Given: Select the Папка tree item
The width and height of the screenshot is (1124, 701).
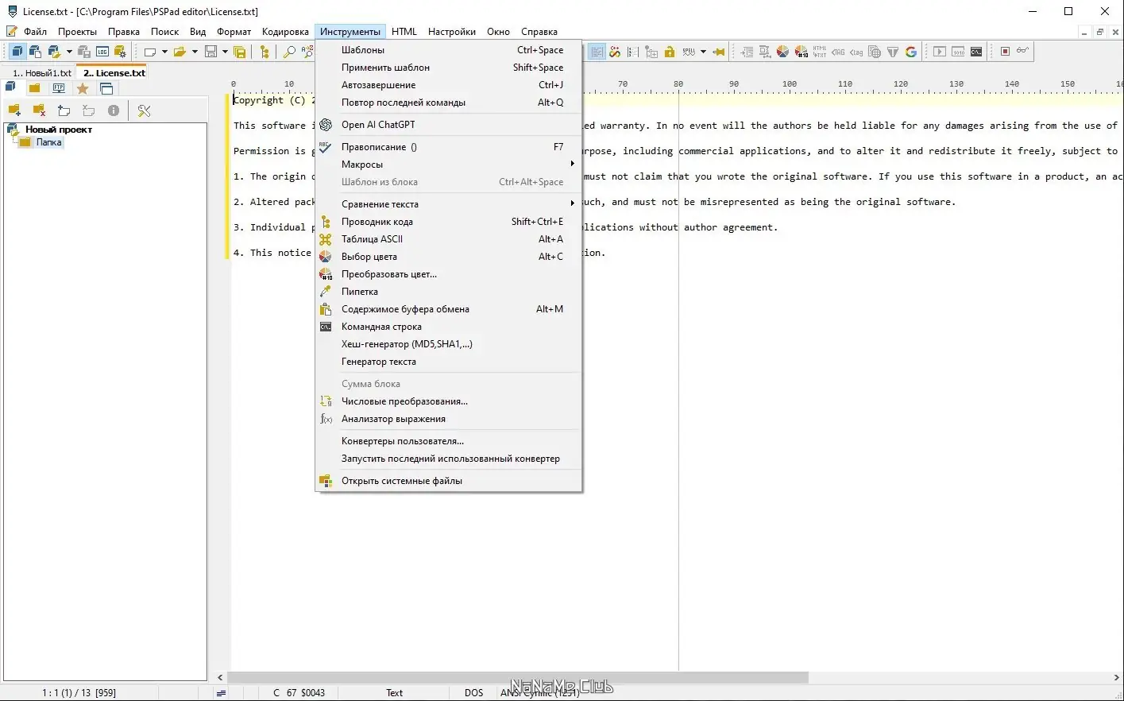Looking at the screenshot, I should tap(48, 142).
